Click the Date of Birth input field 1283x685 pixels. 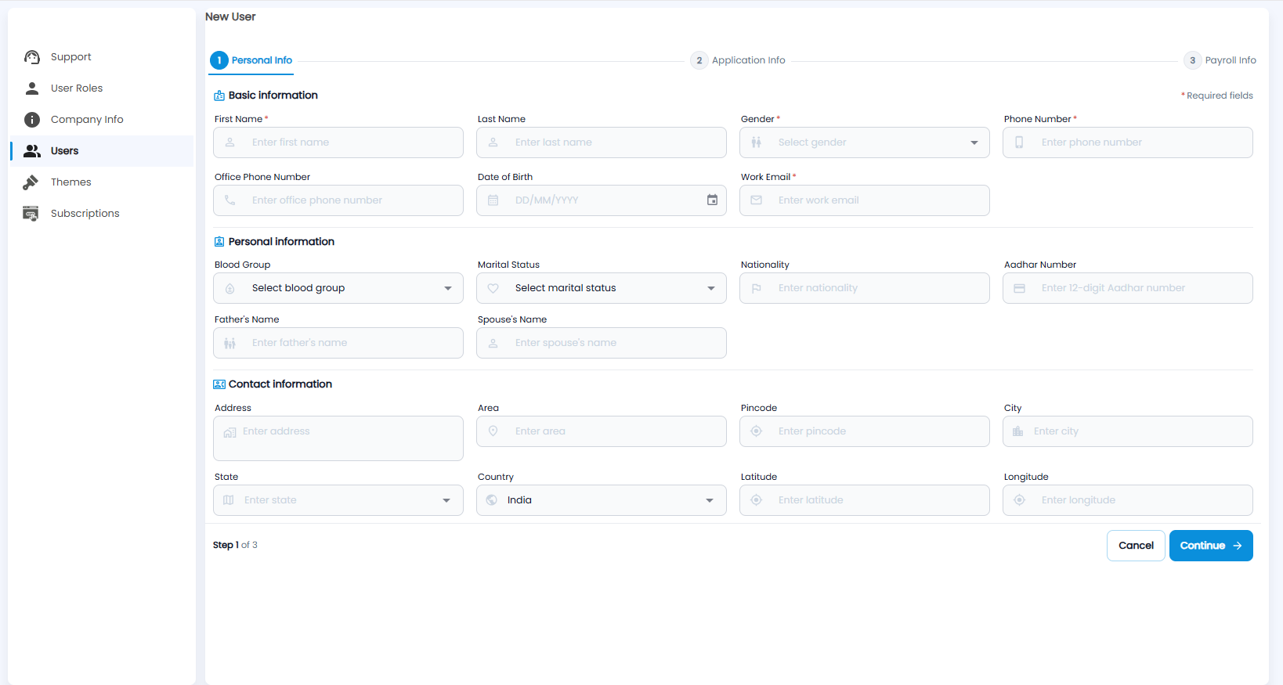(602, 200)
